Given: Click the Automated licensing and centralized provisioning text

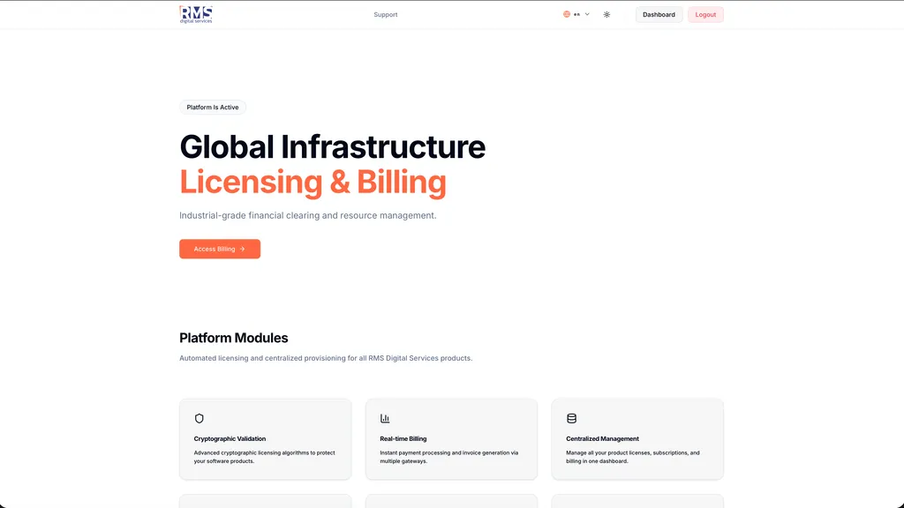Looking at the screenshot, I should point(326,358).
